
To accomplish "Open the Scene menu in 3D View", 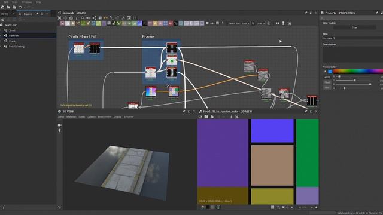I will (x=61, y=117).
